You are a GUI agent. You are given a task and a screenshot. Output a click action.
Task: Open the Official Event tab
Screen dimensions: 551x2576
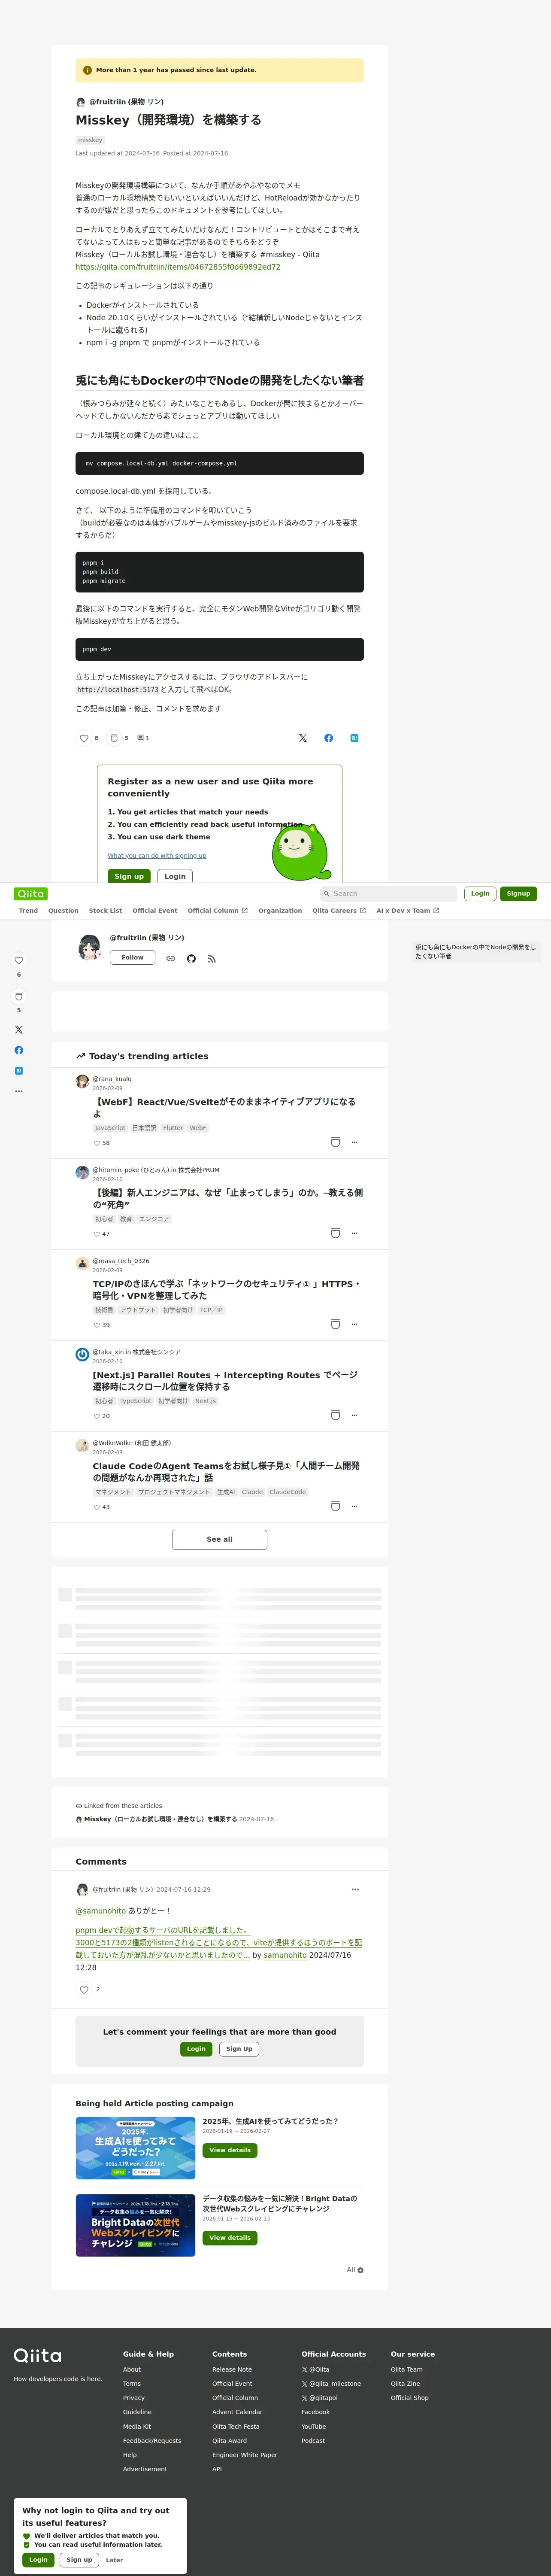155,911
